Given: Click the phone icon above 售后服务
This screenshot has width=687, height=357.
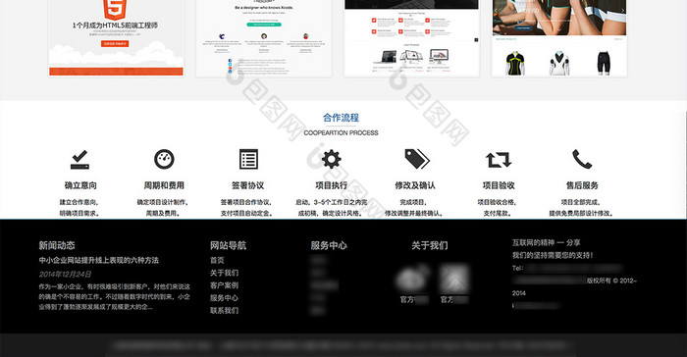Looking at the screenshot, I should point(582,159).
